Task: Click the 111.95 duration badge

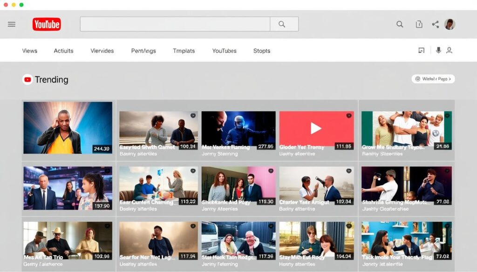Action: (x=344, y=146)
